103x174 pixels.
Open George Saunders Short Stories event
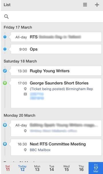[56, 93]
